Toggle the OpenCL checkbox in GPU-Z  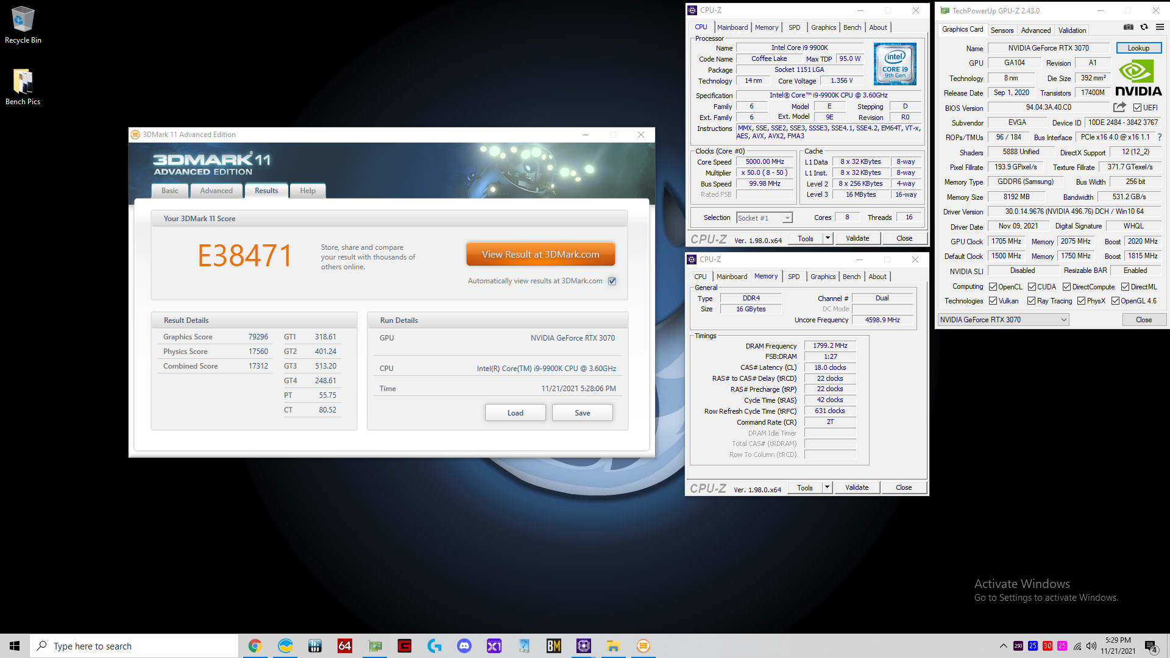pyautogui.click(x=993, y=287)
